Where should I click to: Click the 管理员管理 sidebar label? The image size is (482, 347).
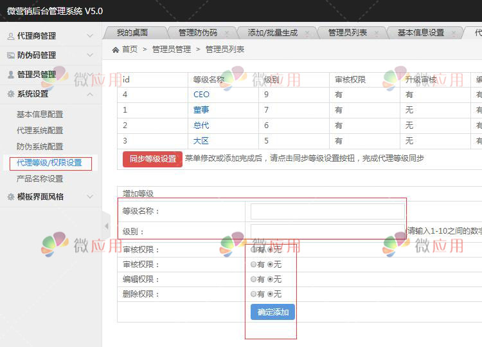pos(37,75)
